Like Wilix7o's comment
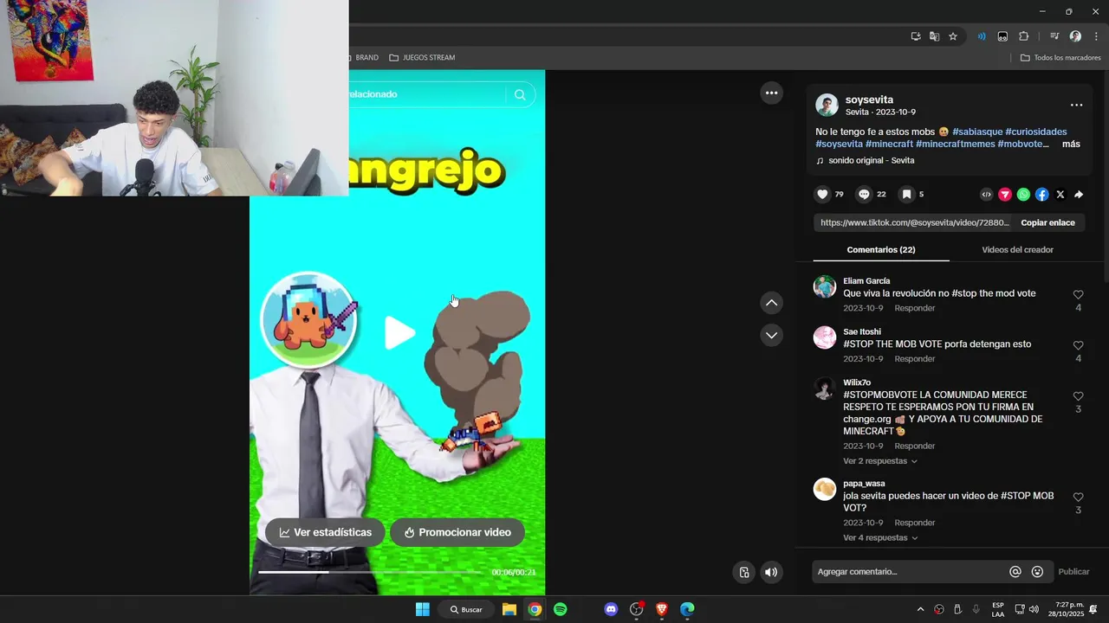 tap(1078, 396)
